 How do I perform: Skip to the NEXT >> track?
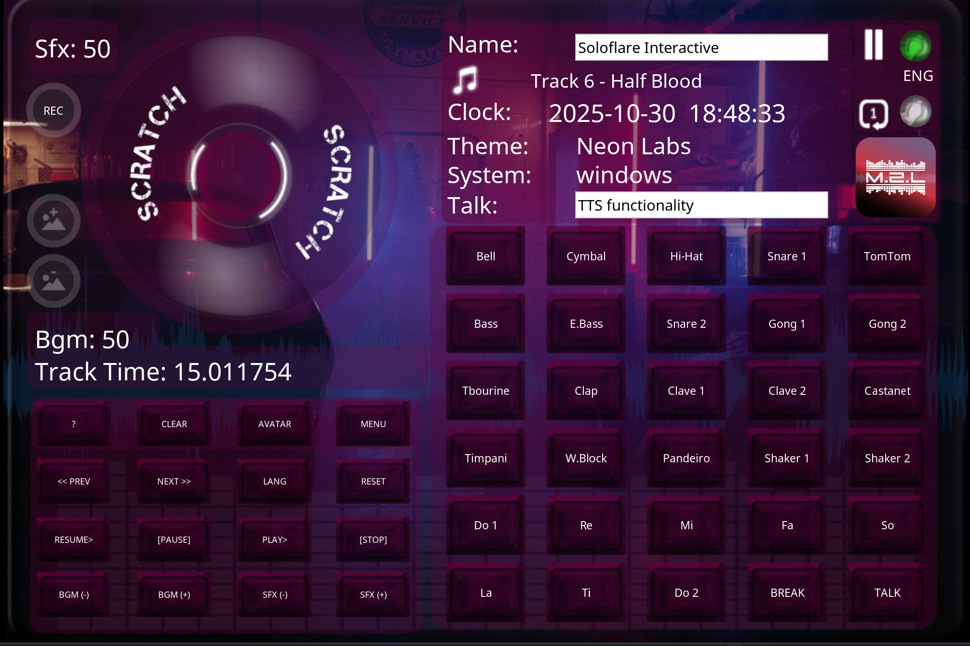(174, 482)
